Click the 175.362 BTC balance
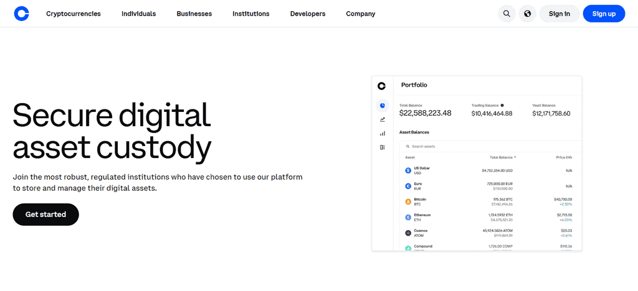638x291 pixels. click(503, 199)
